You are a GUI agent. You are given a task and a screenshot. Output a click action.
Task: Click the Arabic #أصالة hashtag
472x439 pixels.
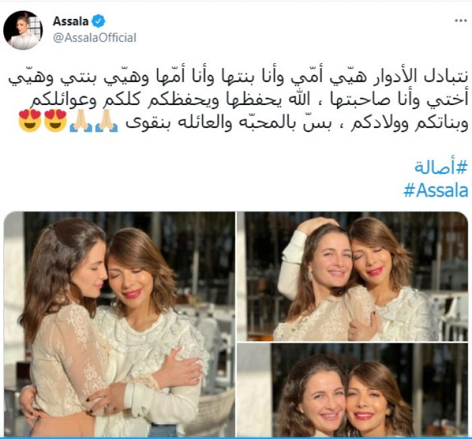click(x=441, y=167)
